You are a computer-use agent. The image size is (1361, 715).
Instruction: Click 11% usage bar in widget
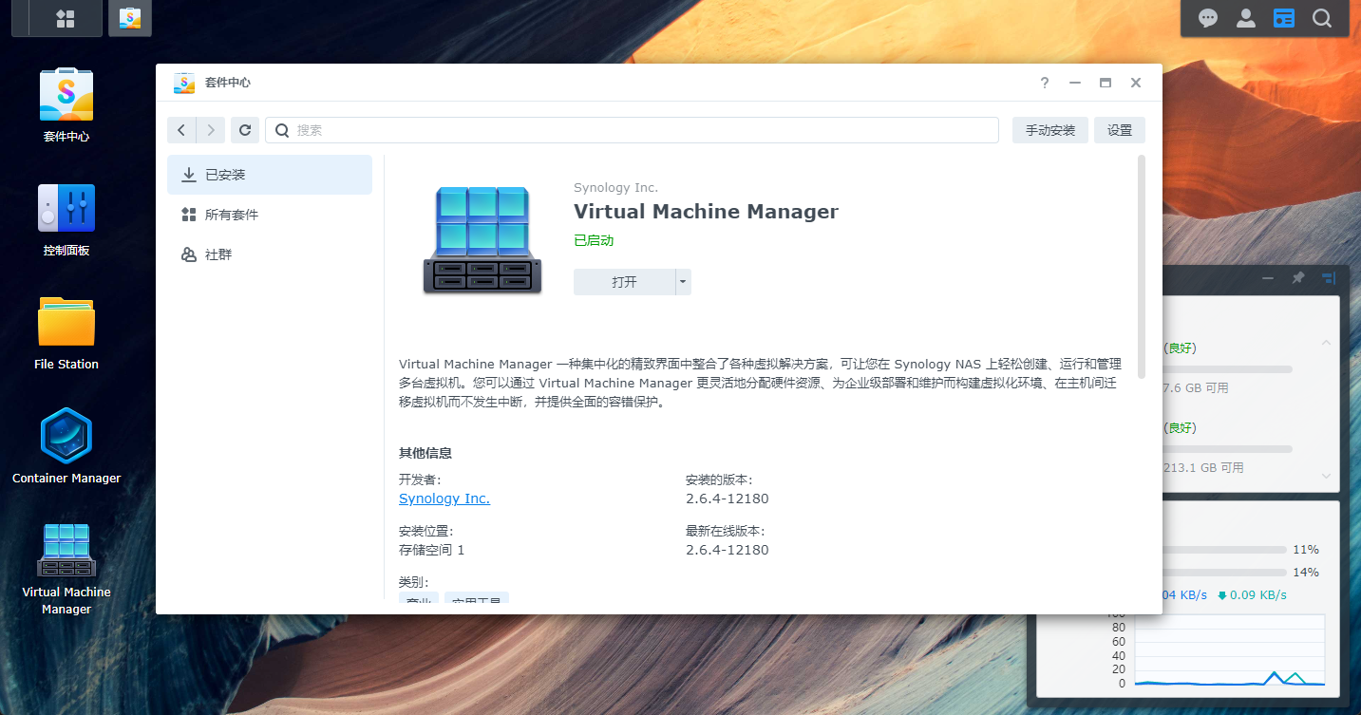[x=1225, y=550]
